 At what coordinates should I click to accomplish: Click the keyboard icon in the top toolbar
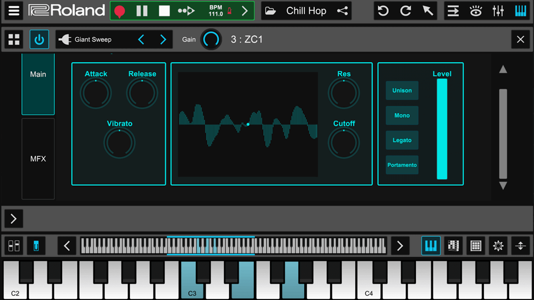[x=520, y=10]
